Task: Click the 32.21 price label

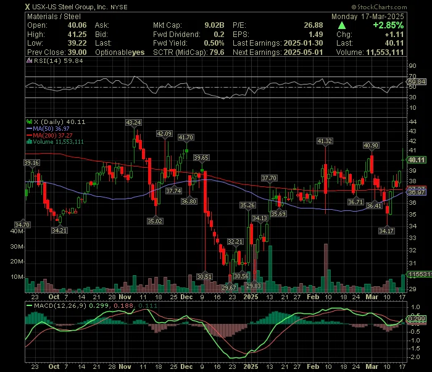Action: pyautogui.click(x=235, y=242)
